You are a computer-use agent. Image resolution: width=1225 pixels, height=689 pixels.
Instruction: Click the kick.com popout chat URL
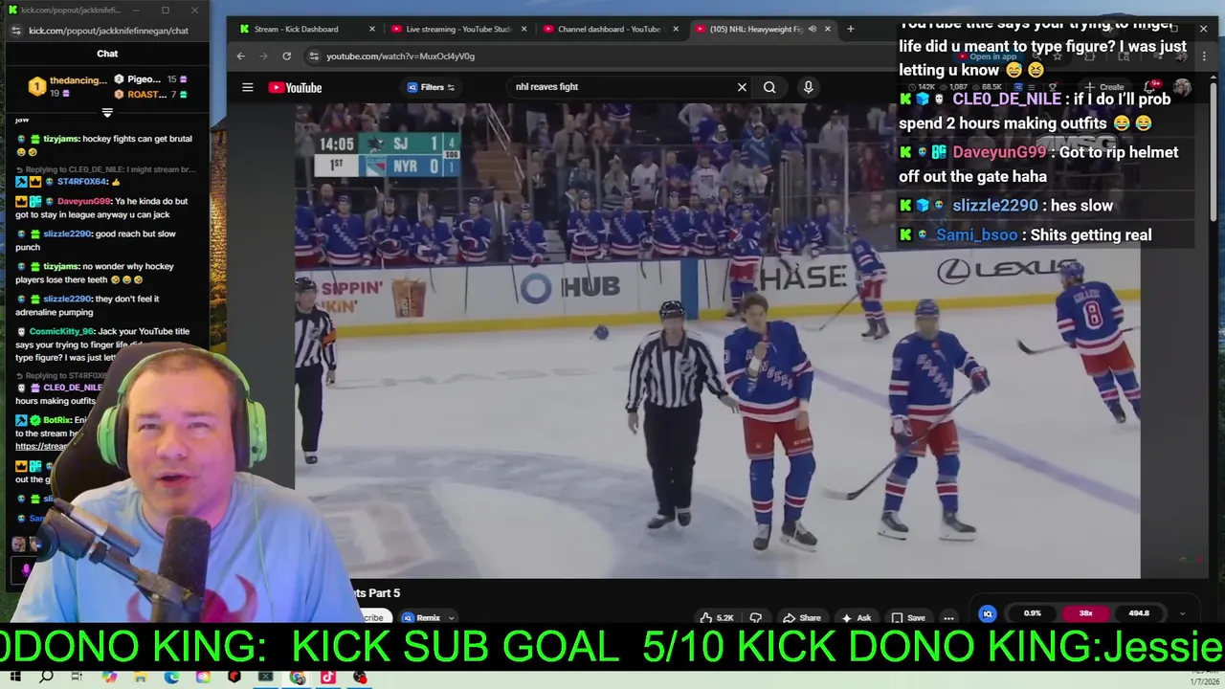click(108, 31)
